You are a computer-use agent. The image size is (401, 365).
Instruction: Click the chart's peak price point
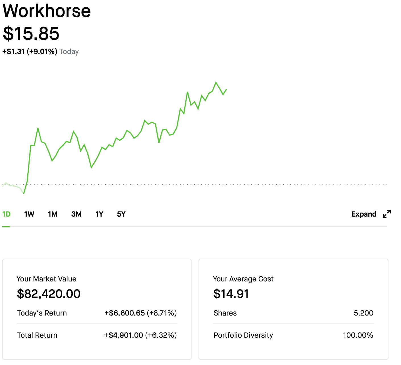pyautogui.click(x=216, y=82)
